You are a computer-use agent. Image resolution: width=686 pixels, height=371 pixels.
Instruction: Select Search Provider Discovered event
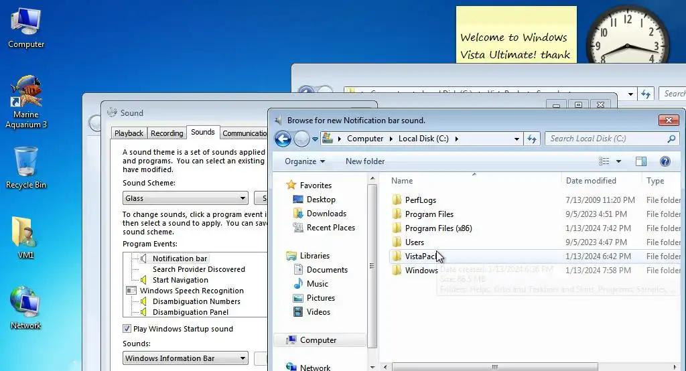pos(198,269)
